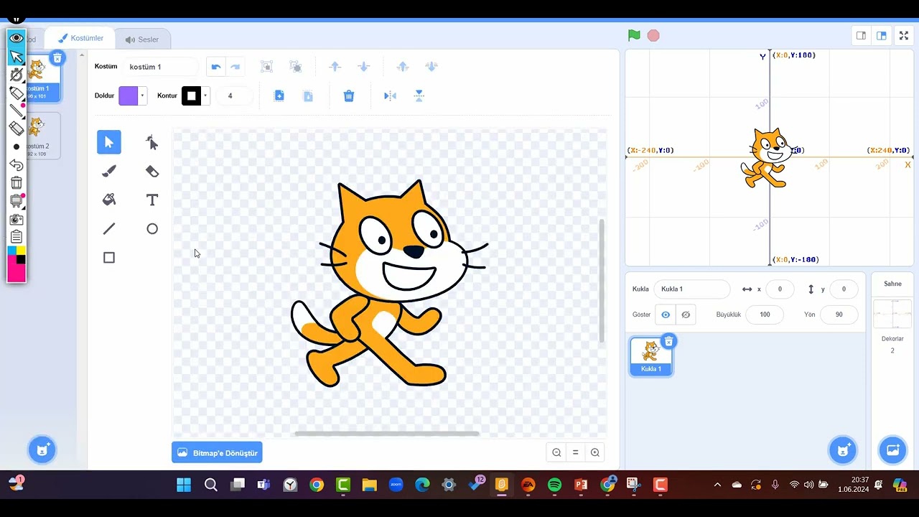Click the add new sprite cat button
919x517 pixels.
[x=842, y=450]
